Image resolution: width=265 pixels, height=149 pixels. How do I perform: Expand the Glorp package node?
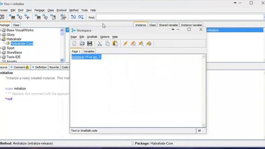(x=1, y=35)
